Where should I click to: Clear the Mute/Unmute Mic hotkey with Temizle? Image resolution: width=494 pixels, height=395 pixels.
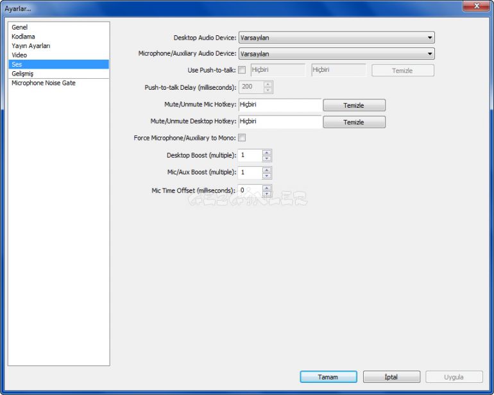353,105
